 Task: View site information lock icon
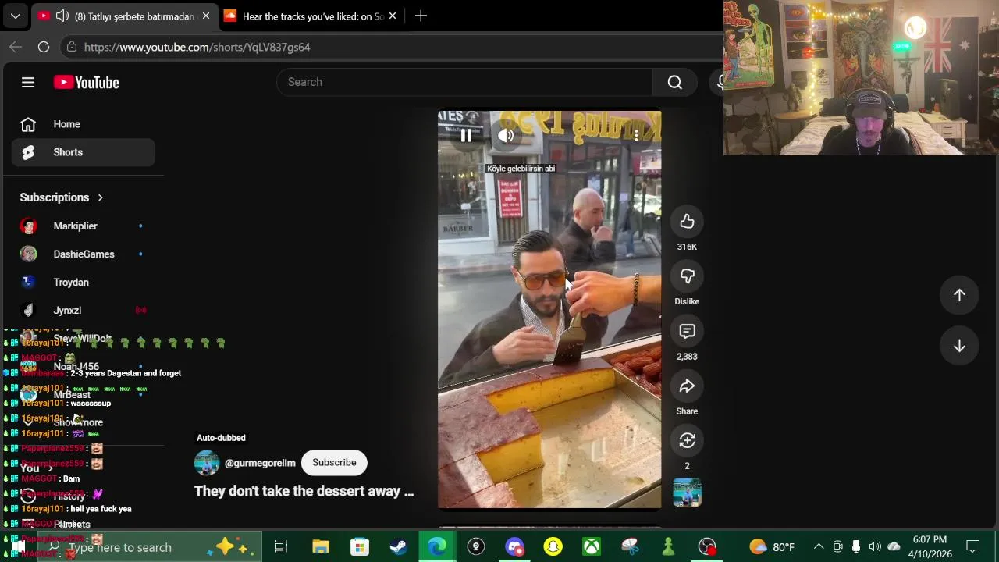(x=72, y=47)
